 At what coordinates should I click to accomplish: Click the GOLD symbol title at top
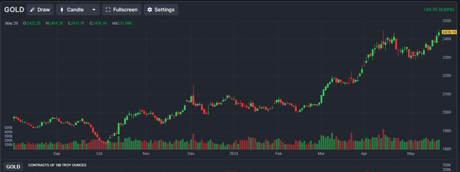click(x=14, y=10)
